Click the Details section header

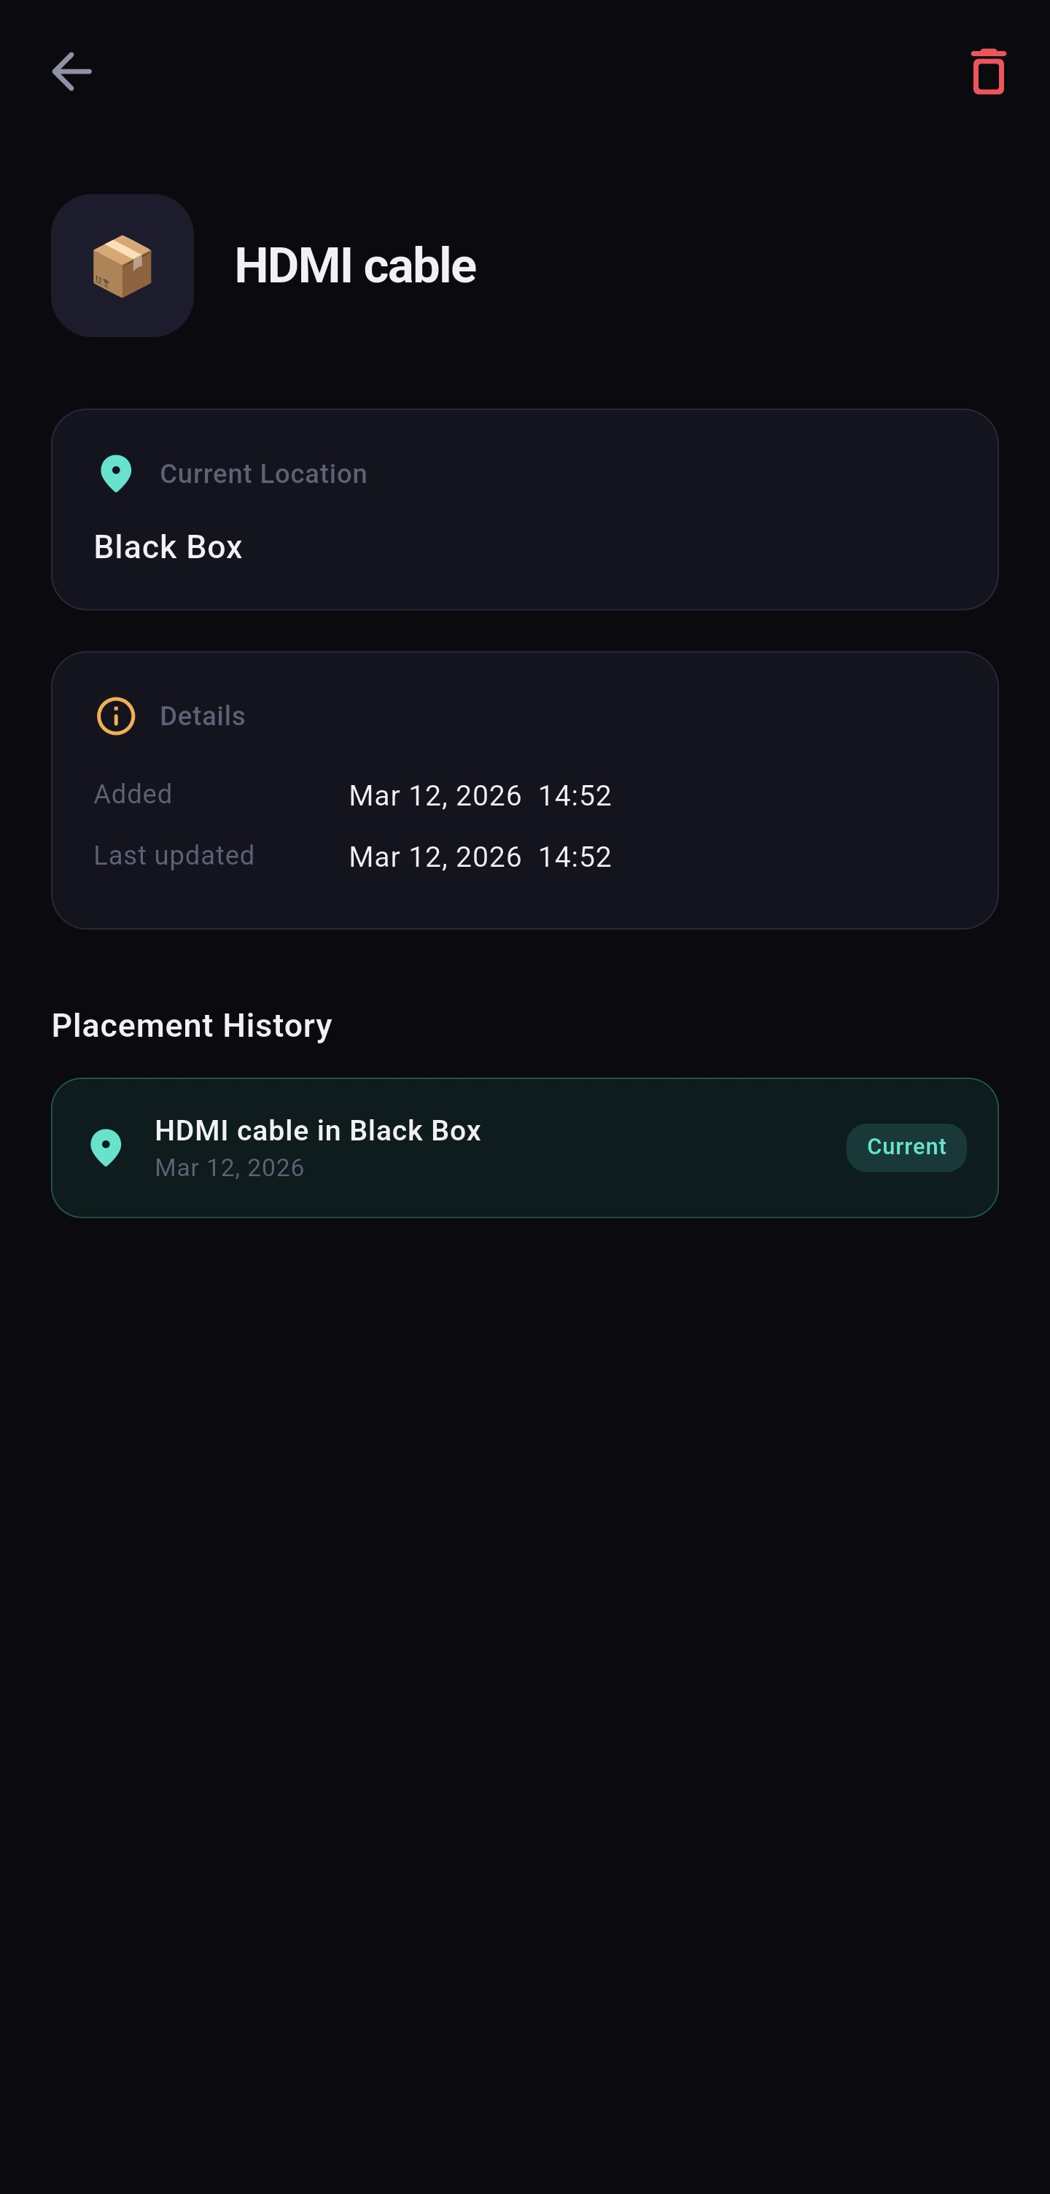203,716
